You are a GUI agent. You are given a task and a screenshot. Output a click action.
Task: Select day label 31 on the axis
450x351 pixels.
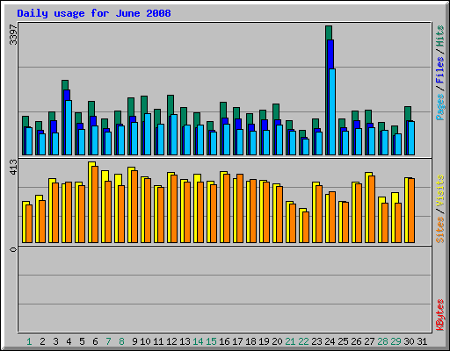(422, 341)
